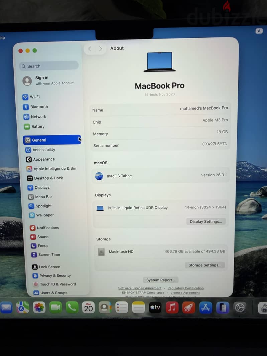Open Notes from the Dock
The width and height of the screenshot is (267, 356).
(x=138, y=308)
